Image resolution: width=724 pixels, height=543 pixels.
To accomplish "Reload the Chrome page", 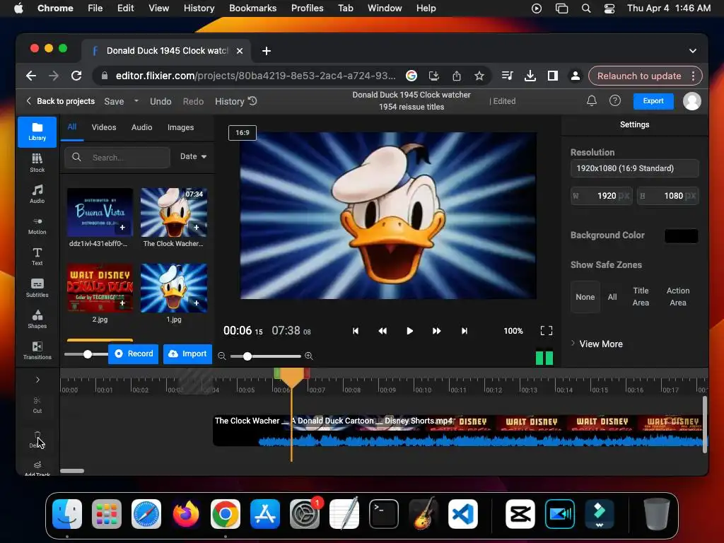I will point(76,76).
